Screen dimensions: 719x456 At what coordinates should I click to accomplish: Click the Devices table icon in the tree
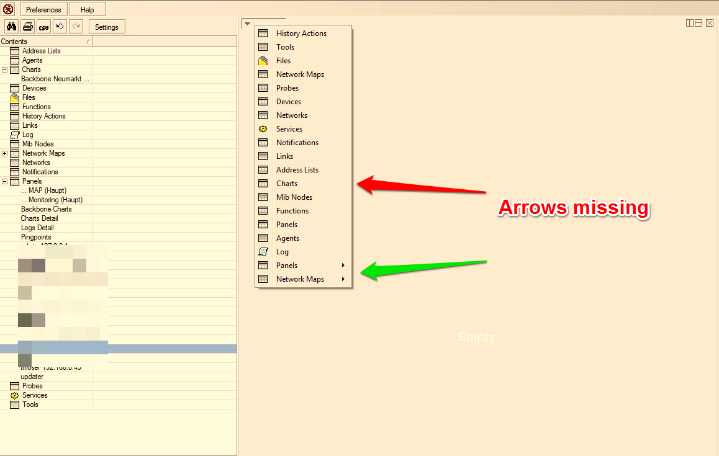point(15,88)
